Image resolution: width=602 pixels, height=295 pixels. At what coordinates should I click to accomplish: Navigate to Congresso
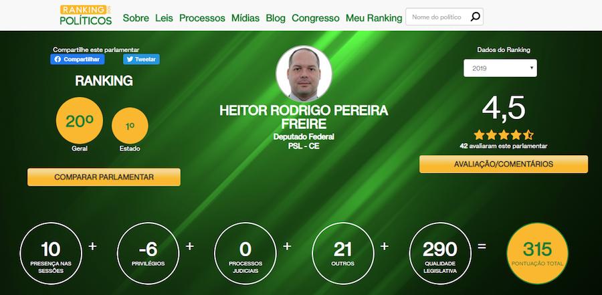[316, 18]
